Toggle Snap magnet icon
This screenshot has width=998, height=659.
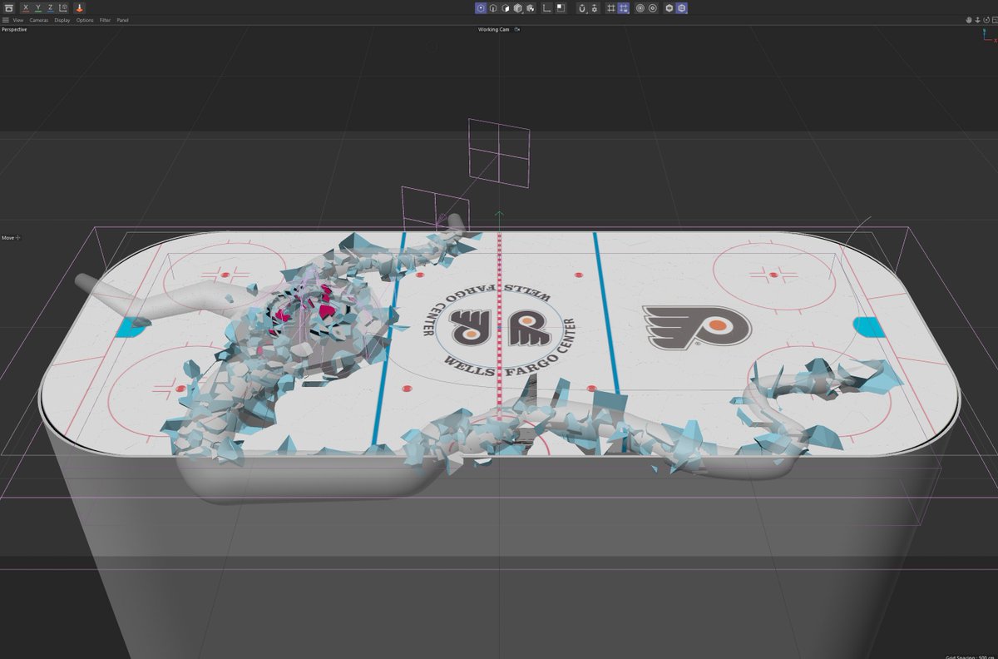coord(582,8)
